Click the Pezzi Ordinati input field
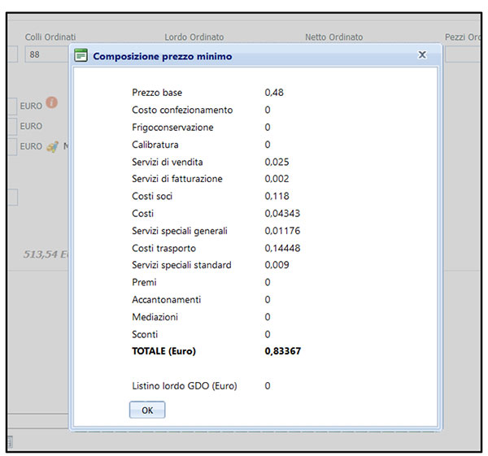488x456 pixels. coord(465,54)
